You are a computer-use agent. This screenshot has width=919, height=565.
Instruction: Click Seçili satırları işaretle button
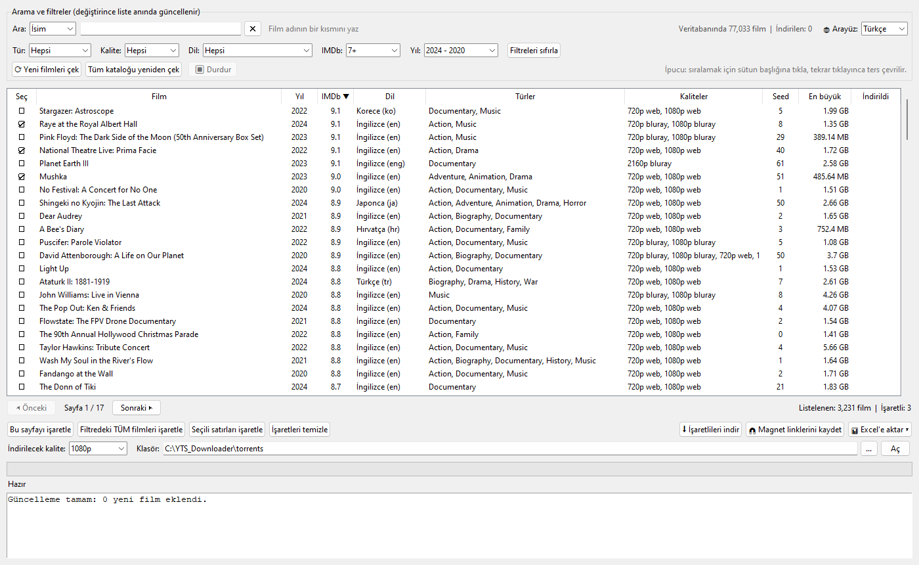(227, 430)
